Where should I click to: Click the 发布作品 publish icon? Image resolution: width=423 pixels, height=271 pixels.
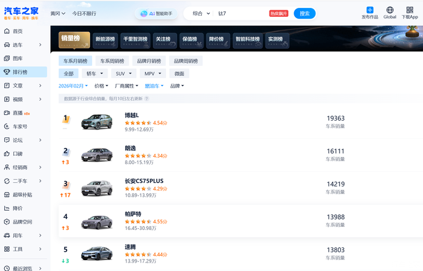[x=369, y=10]
